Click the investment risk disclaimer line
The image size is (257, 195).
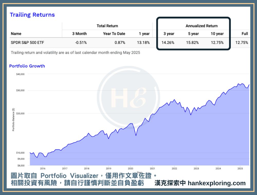pos(77,183)
